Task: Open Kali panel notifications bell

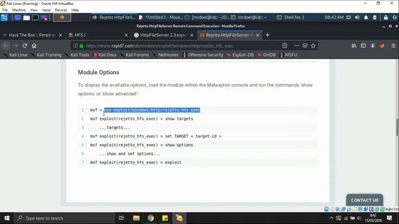Action: 366,17
